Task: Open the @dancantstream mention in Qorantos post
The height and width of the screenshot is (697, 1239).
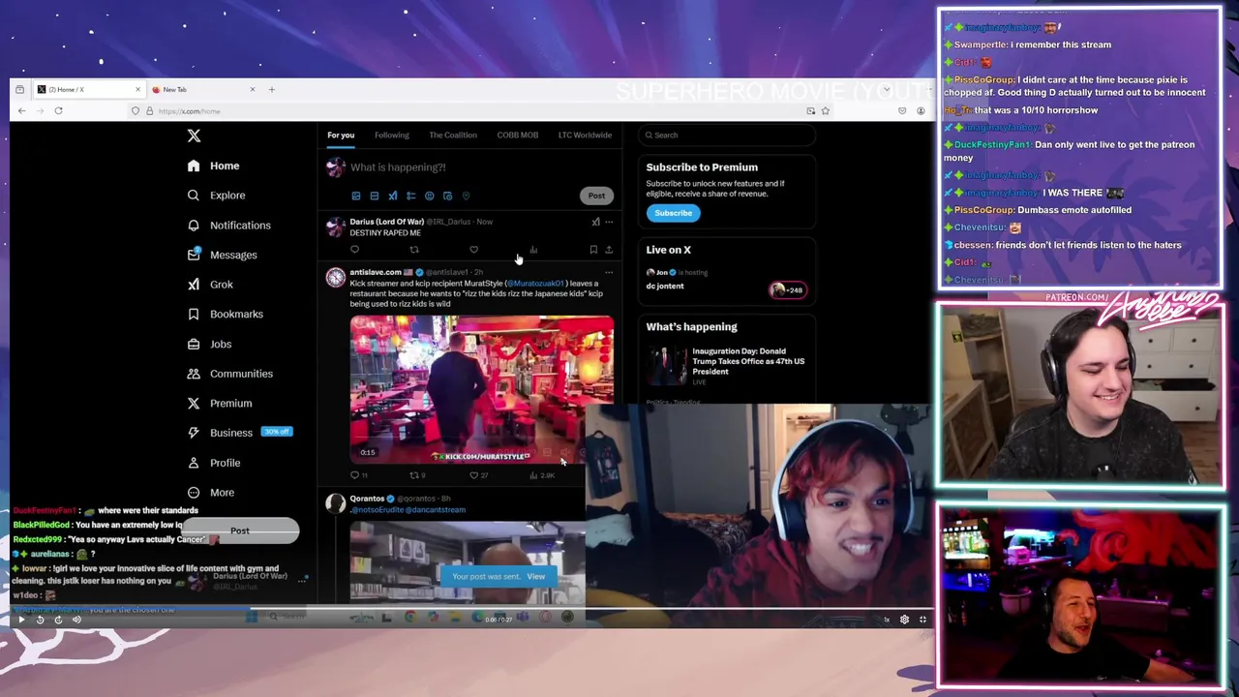Action: point(438,510)
